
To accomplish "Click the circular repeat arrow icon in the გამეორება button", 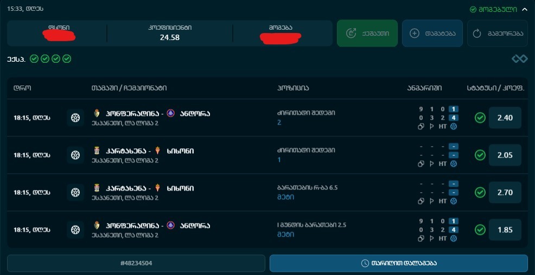I will click(476, 34).
